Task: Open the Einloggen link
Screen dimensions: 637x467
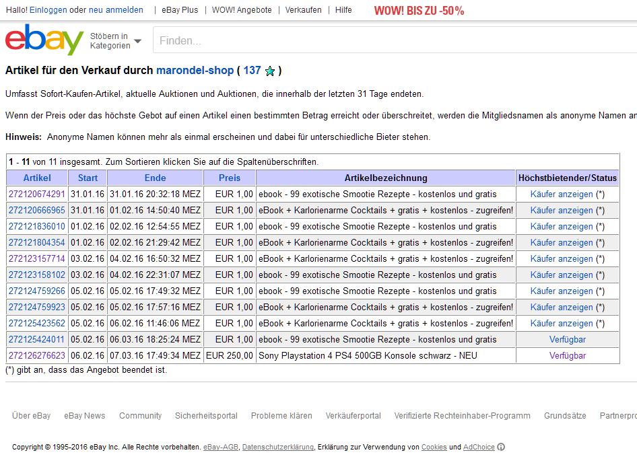Action: pos(48,10)
